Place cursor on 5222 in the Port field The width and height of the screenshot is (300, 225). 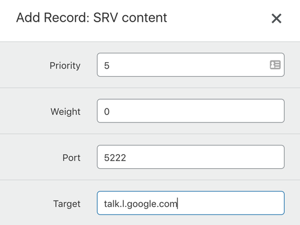coord(115,158)
